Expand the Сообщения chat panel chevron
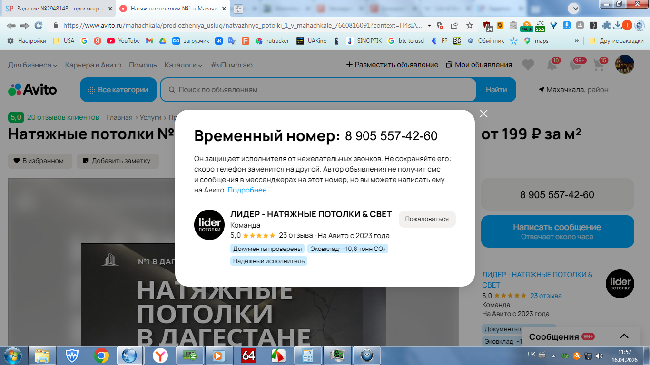 [624, 336]
